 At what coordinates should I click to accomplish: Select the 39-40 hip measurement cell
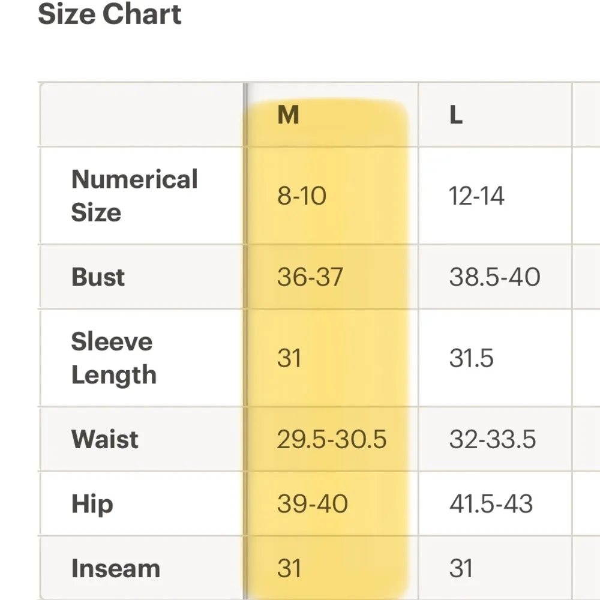click(x=312, y=504)
